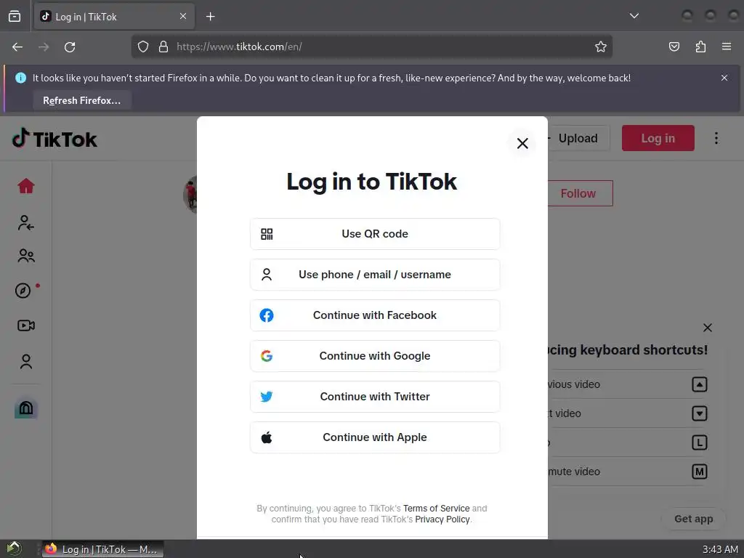The height and width of the screenshot is (558, 744).
Task: Click the M mute shortcut key icon
Action: (x=700, y=472)
